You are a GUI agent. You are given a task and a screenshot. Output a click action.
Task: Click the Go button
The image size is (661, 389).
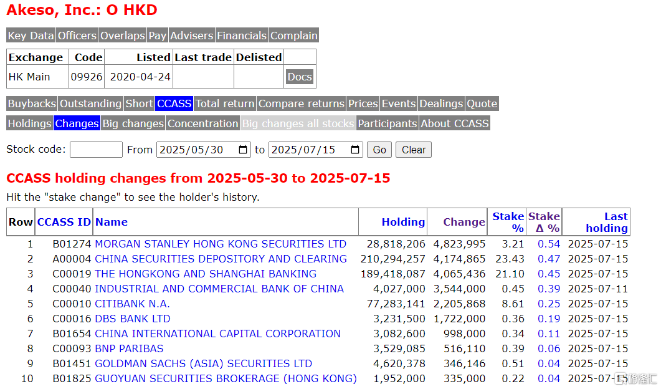coord(379,150)
